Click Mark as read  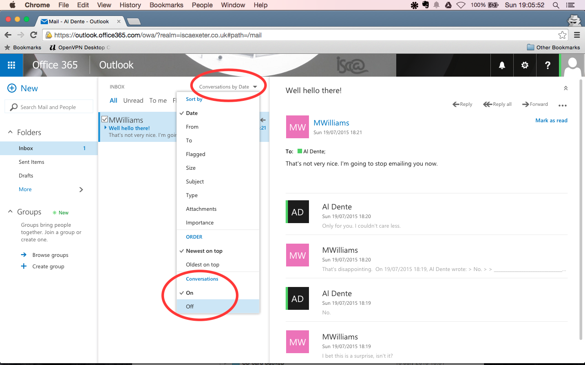(x=551, y=120)
